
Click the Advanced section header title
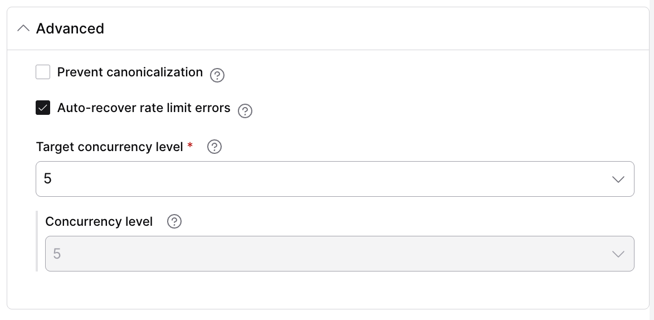tap(70, 28)
